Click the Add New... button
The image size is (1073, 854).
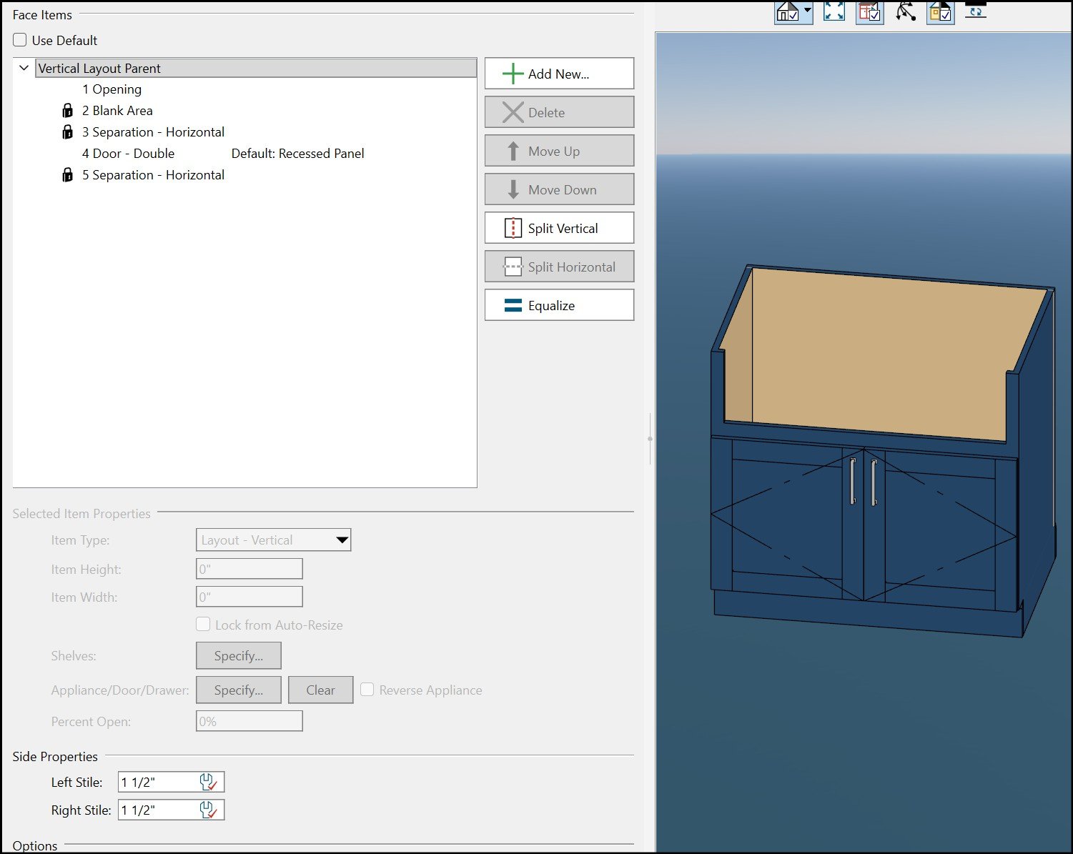click(559, 74)
